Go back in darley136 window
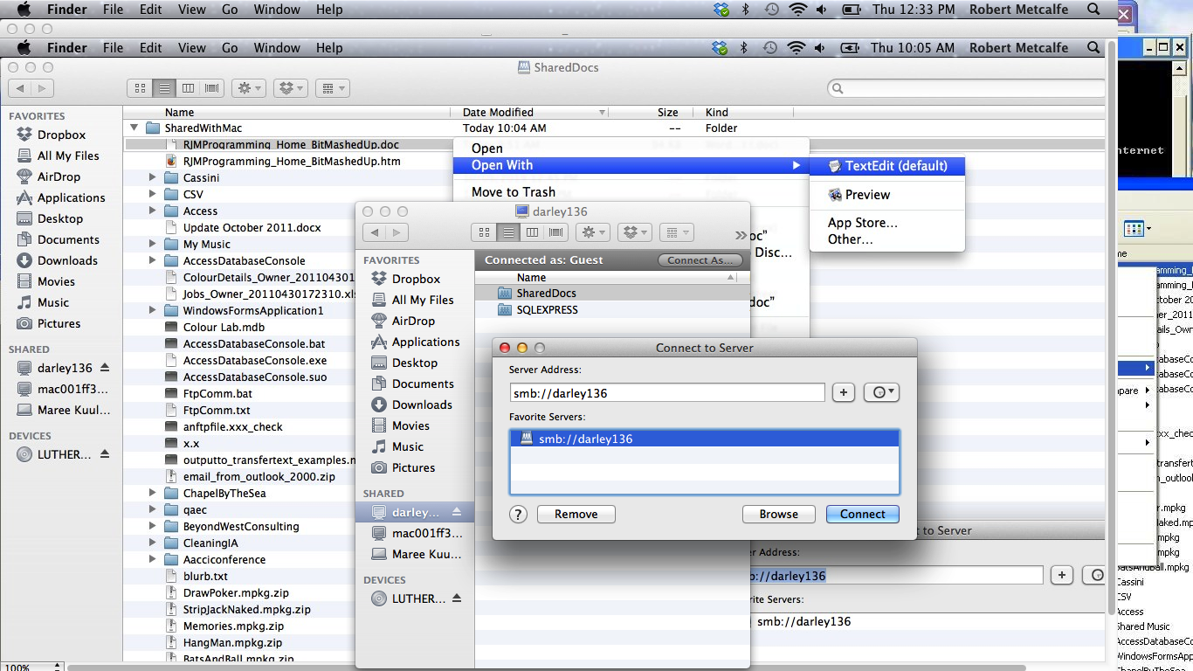 pos(375,232)
